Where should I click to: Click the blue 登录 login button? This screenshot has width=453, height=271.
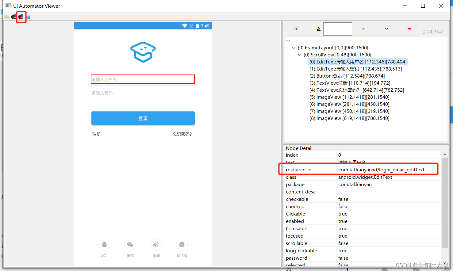[143, 118]
